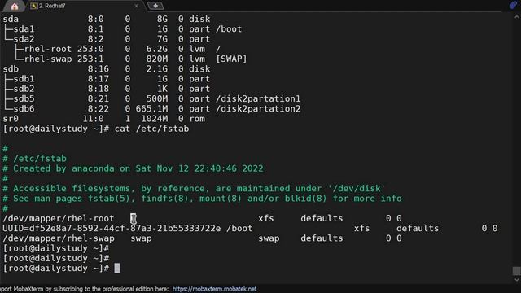Click the text 'cat /etc/fstab'
This screenshot has height=293, width=521.
point(152,129)
